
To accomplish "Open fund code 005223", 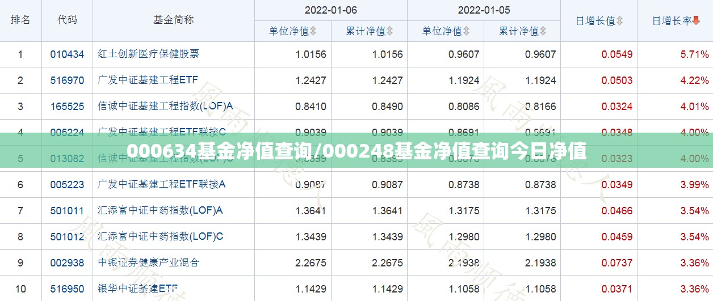I will coord(67,185).
